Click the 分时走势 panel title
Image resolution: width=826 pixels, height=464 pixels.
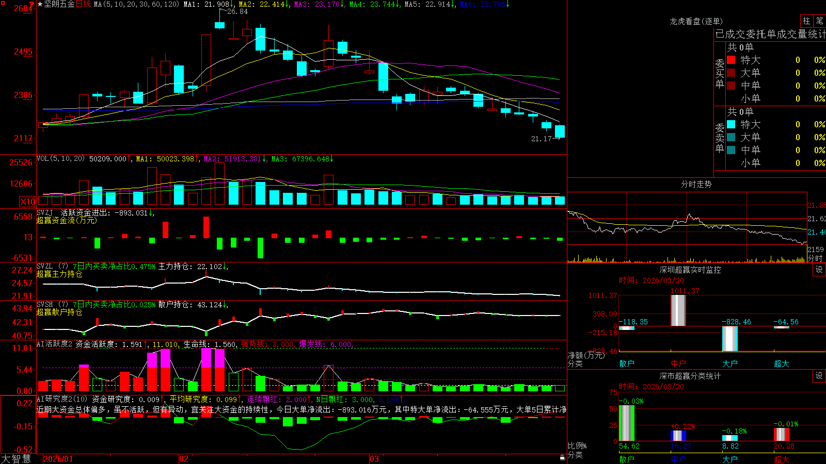(696, 184)
